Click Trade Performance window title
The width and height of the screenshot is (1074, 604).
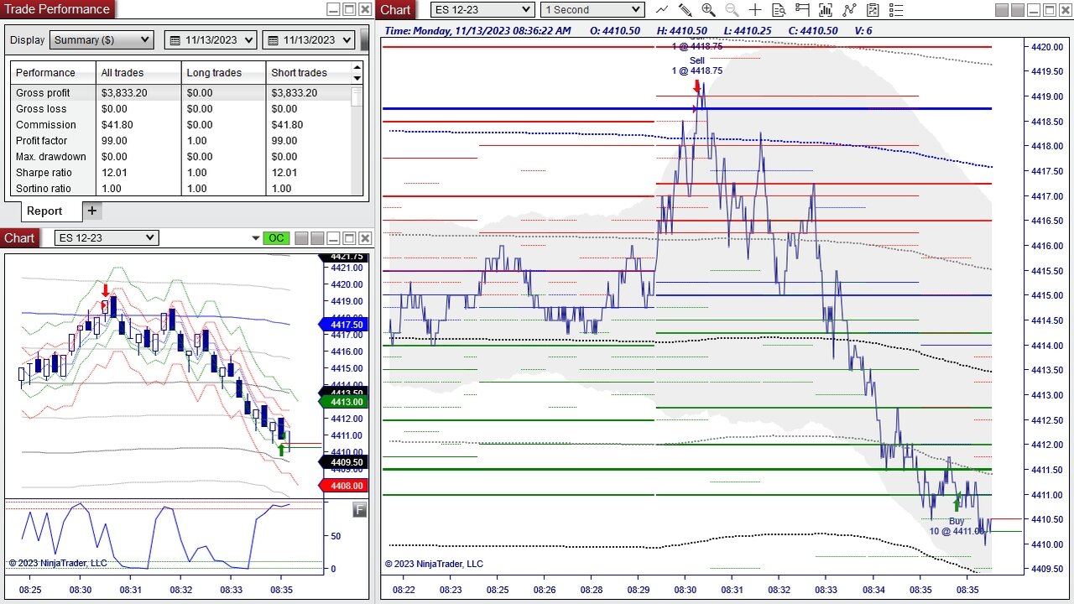(58, 9)
